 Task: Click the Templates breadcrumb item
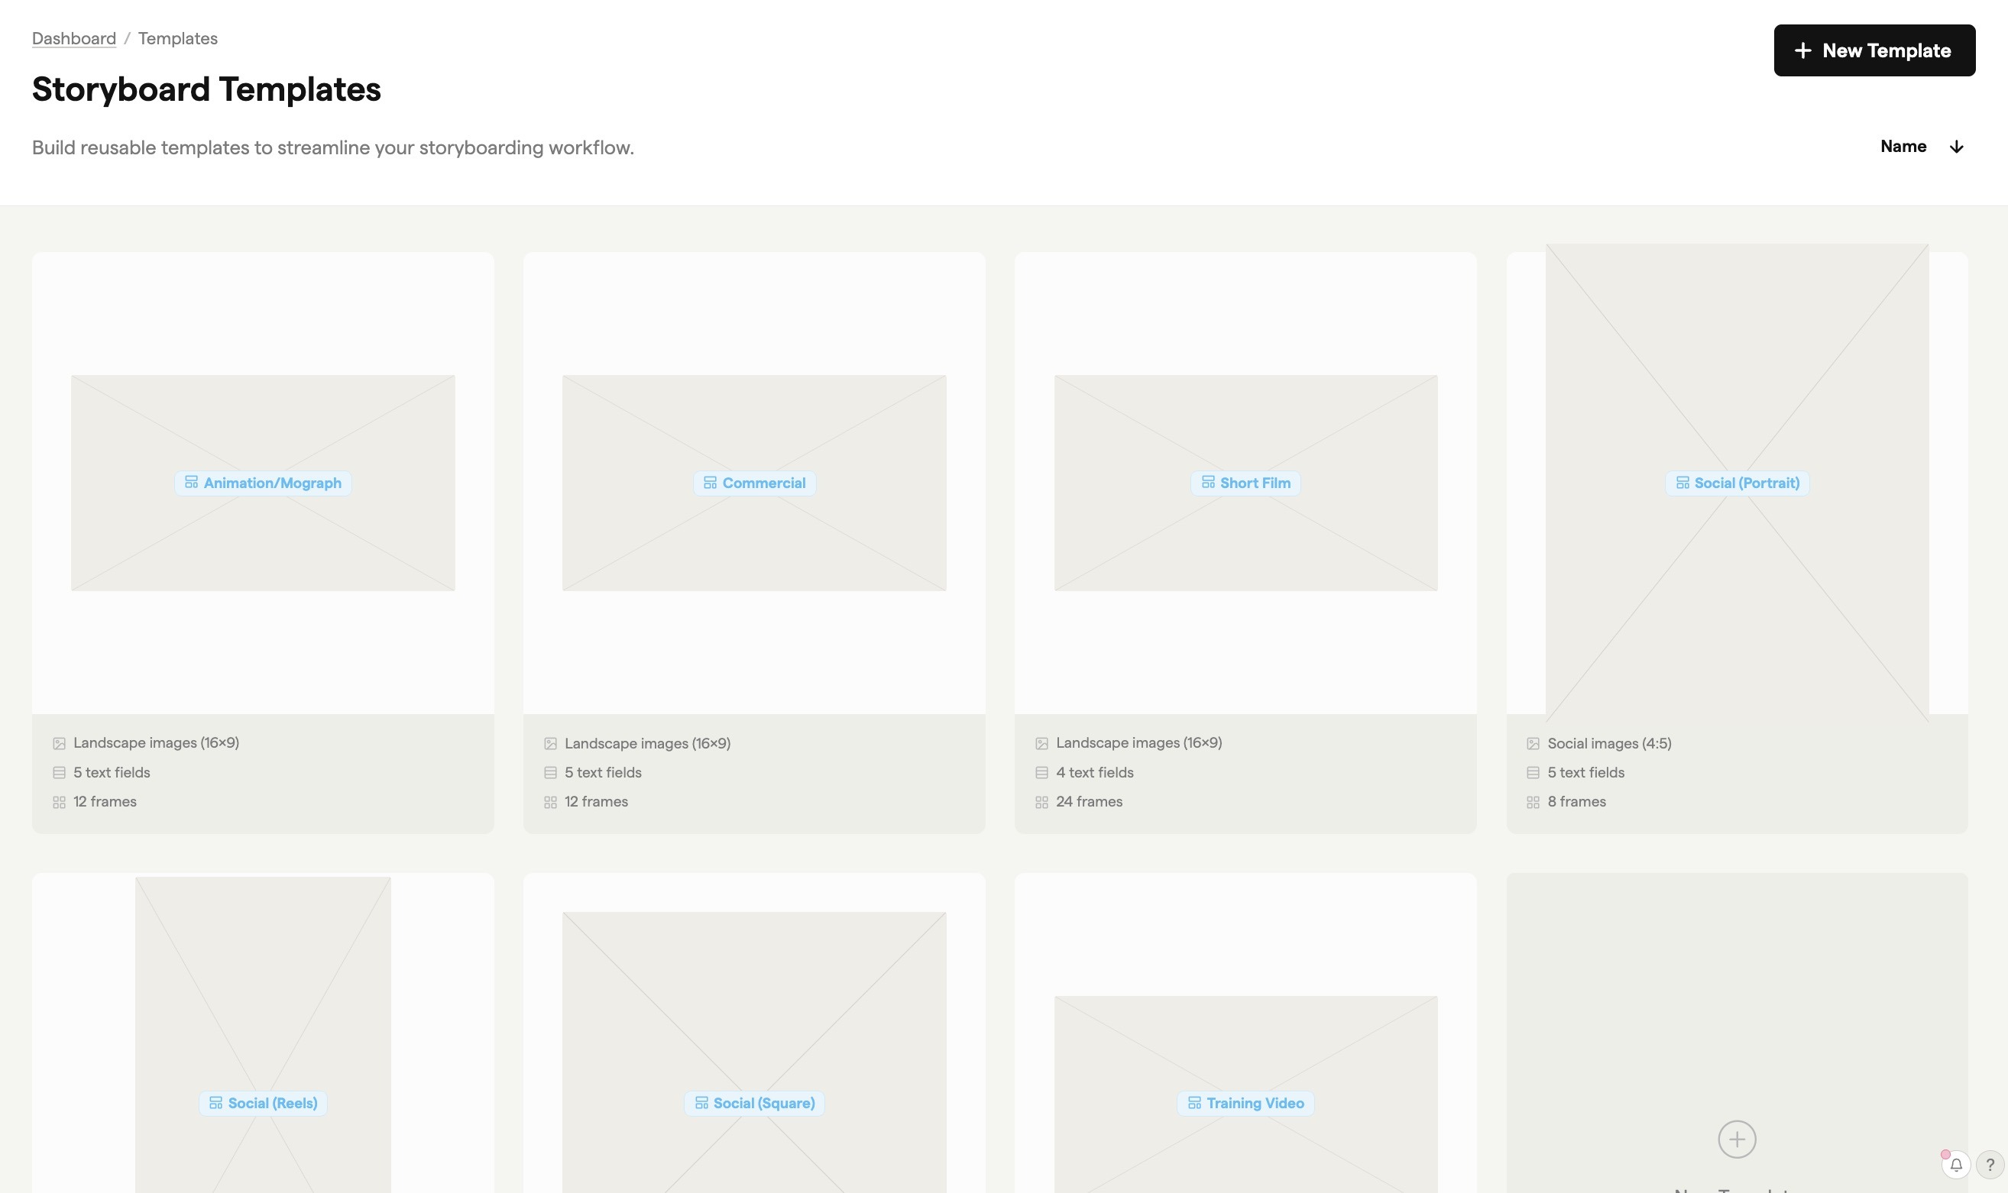coord(178,39)
